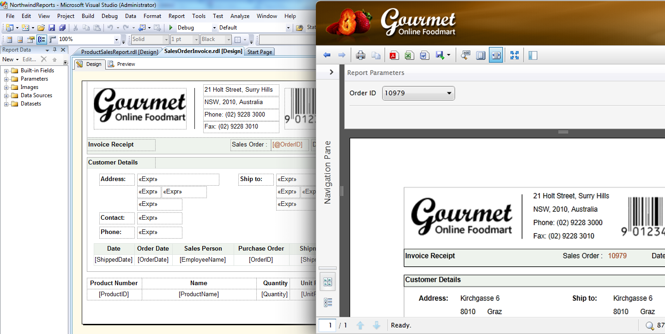Click the zoom 100% magnifier icon

coord(465,55)
